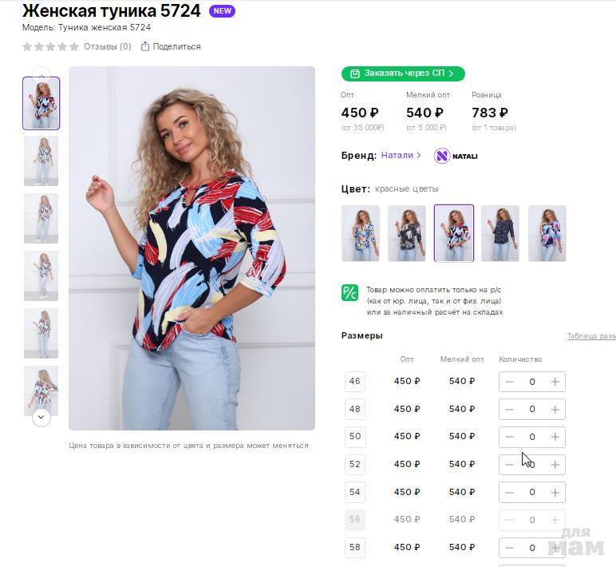Pick the last color variant swatch
The height and width of the screenshot is (567, 616).
[x=547, y=233]
